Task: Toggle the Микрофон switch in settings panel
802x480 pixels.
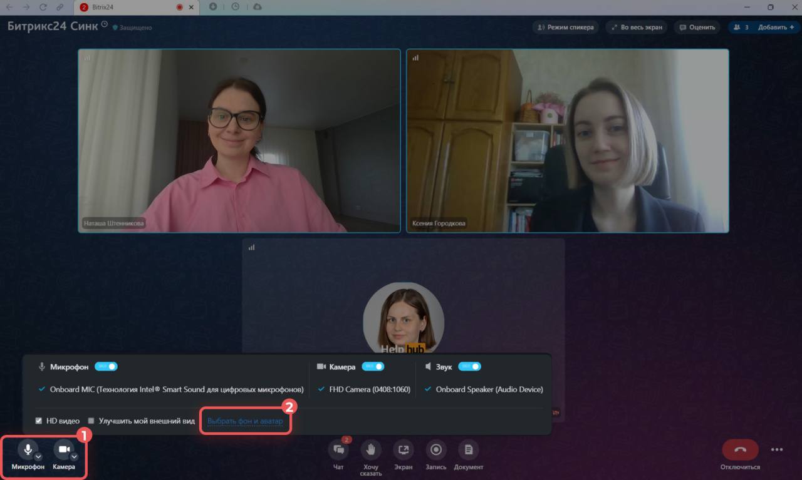Action: point(106,366)
